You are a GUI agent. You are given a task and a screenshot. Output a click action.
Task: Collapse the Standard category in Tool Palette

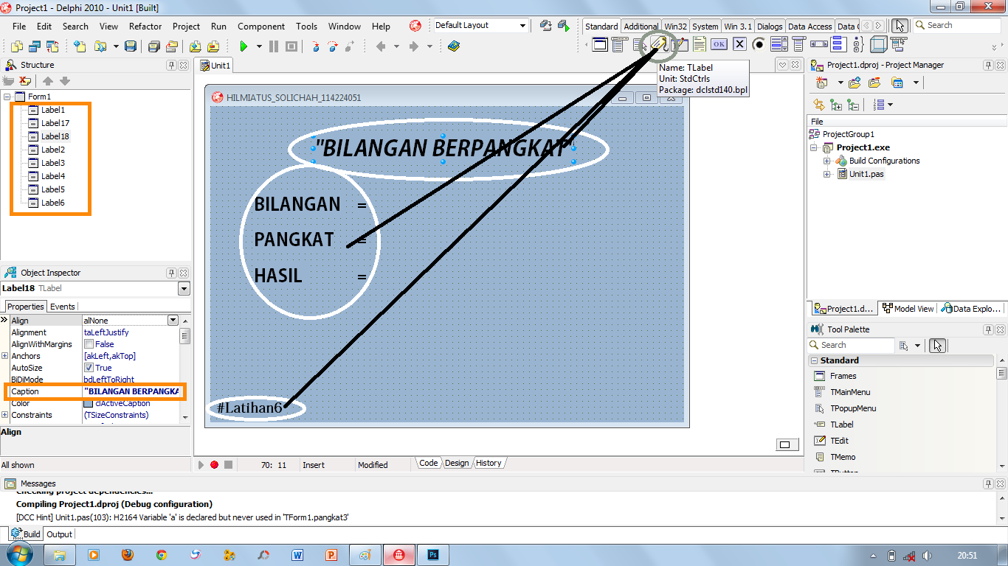pos(814,360)
